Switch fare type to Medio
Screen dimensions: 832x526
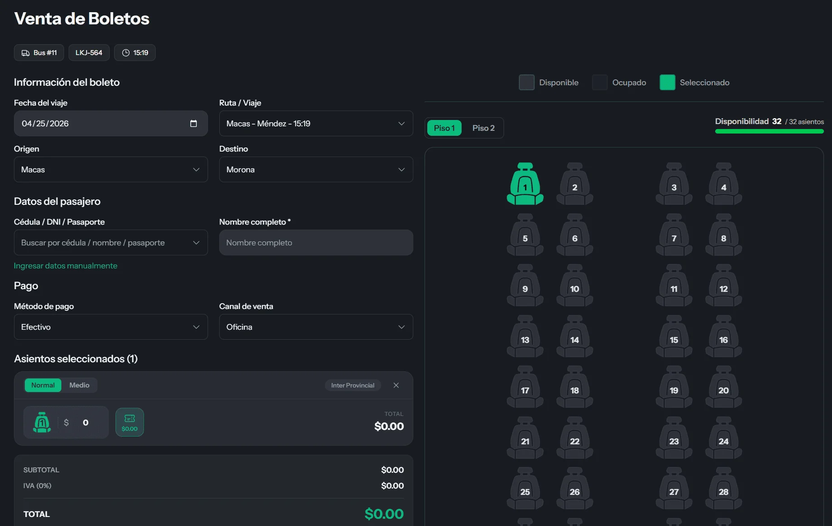click(79, 385)
